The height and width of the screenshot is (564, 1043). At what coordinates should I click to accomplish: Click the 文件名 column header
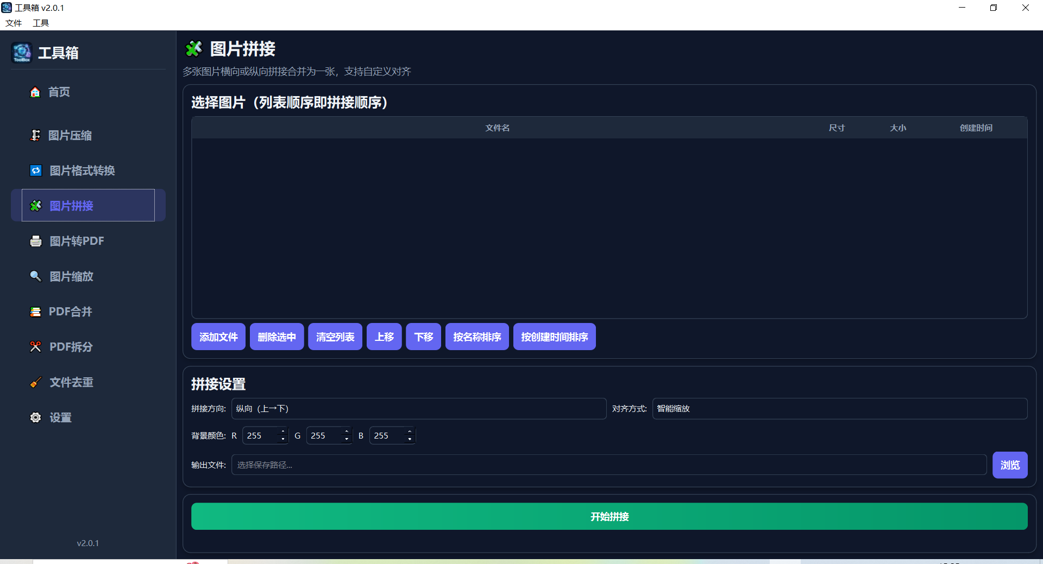pyautogui.click(x=498, y=128)
